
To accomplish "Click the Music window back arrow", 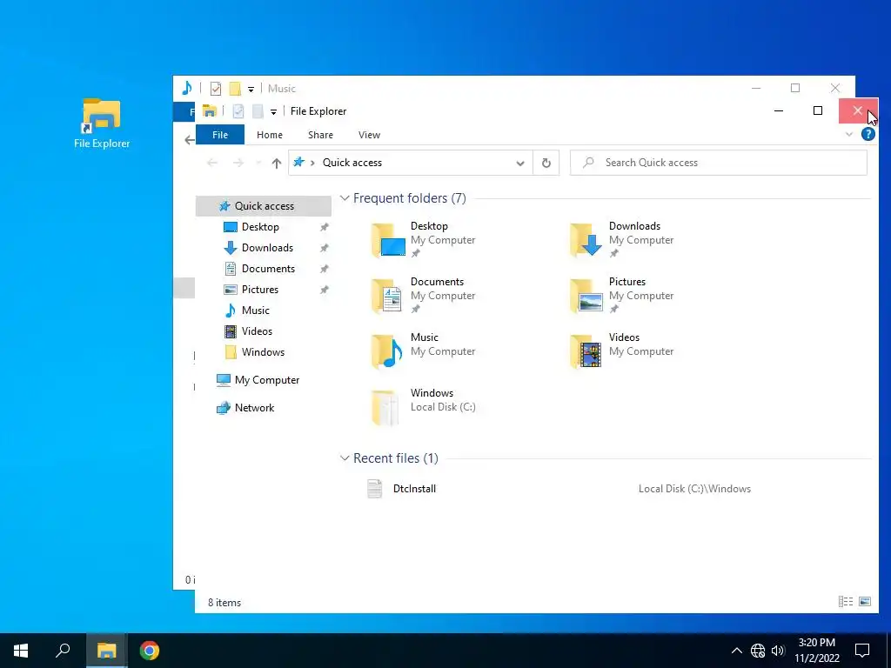I will click(189, 140).
